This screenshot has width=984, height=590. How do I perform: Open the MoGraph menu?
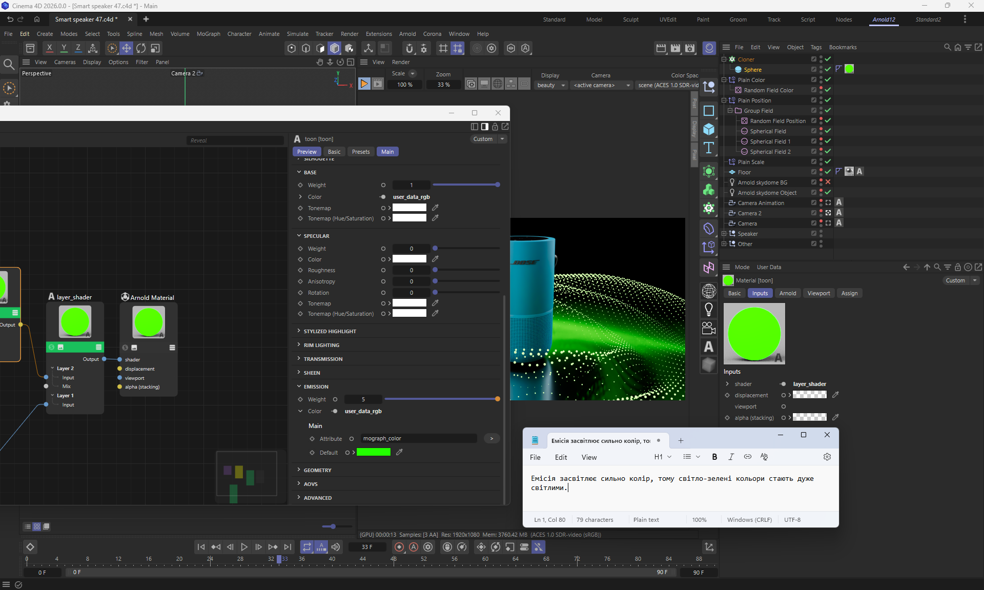(208, 34)
